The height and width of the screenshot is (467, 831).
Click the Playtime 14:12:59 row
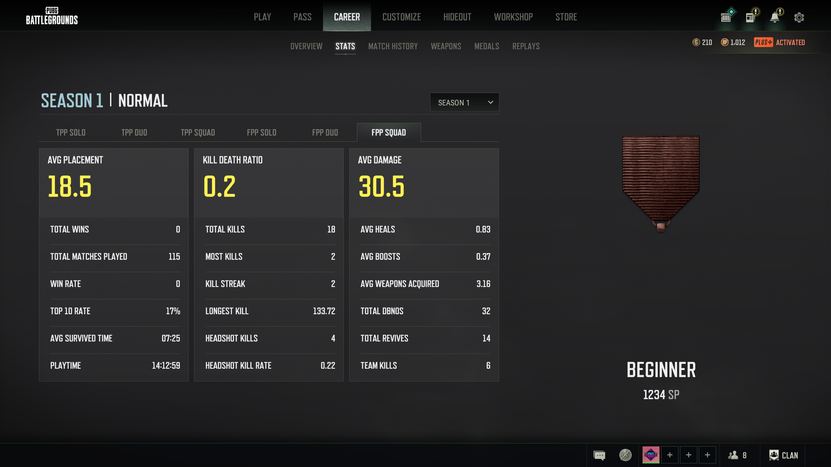tap(115, 365)
